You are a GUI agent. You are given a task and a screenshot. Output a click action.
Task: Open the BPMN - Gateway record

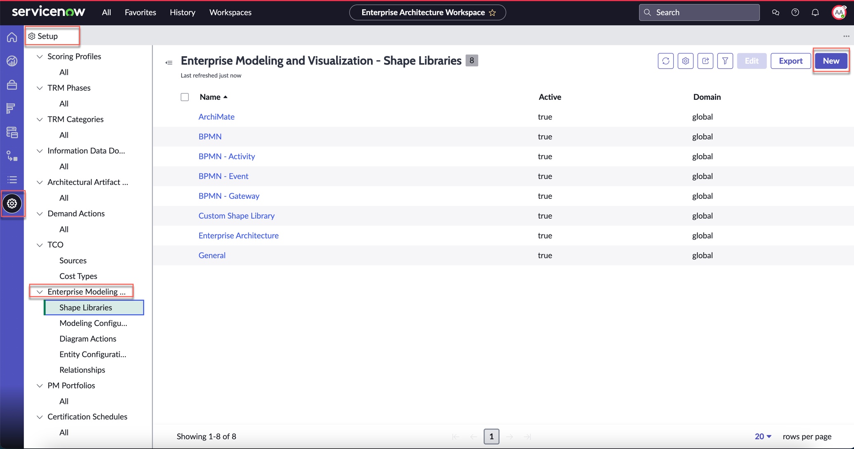229,196
